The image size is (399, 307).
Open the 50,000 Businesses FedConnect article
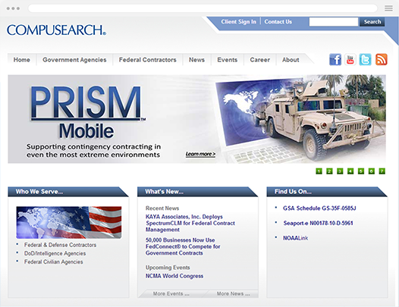coord(183,246)
